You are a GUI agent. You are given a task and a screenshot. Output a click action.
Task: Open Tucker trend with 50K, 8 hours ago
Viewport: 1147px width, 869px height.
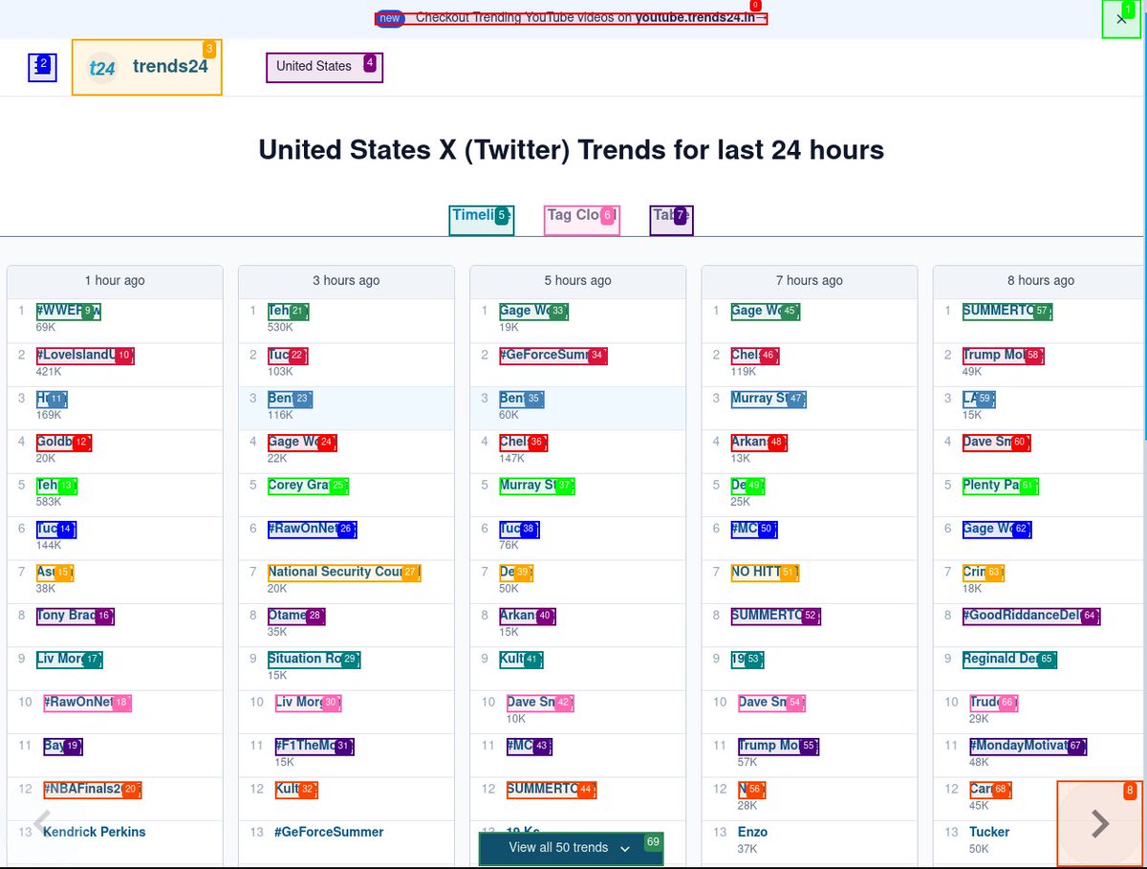pyautogui.click(x=989, y=832)
